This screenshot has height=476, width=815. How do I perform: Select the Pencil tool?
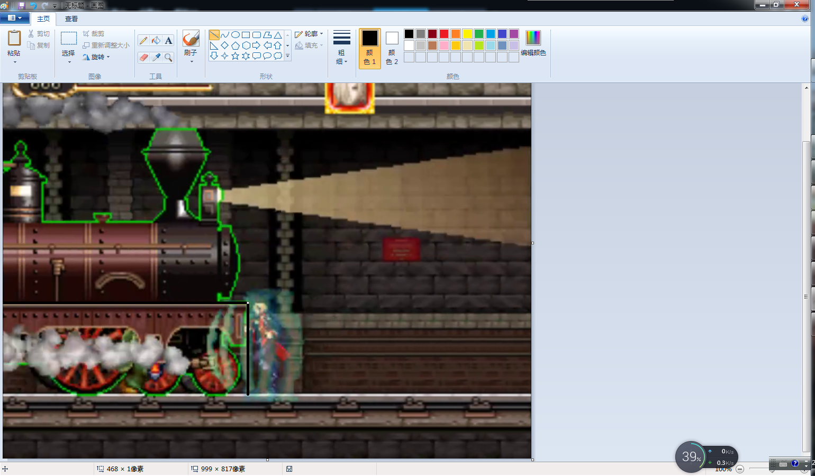(x=143, y=41)
